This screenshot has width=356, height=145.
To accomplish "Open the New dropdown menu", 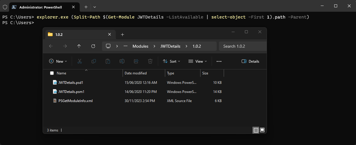I will (58, 61).
